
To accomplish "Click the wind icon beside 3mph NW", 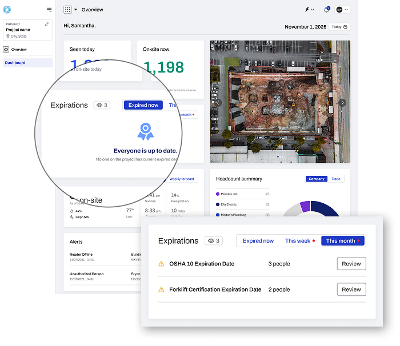I will coord(71,217).
